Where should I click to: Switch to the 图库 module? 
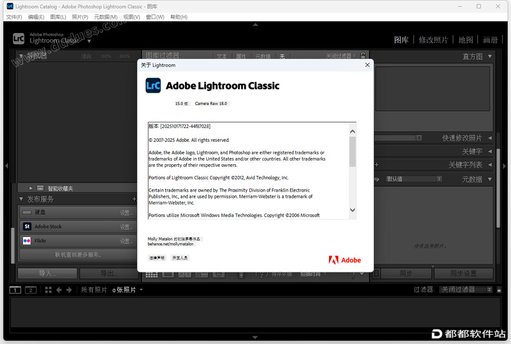[401, 40]
